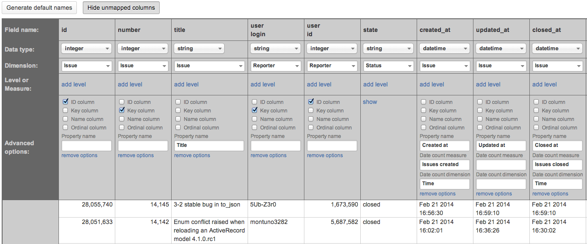
Task: Click remove options link under title column
Action: click(x=192, y=155)
